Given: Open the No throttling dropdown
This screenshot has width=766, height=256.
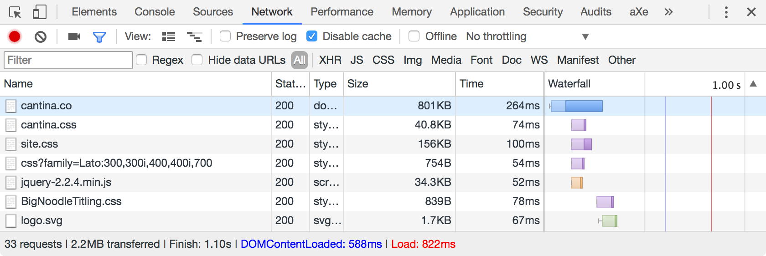Looking at the screenshot, I should tap(527, 36).
